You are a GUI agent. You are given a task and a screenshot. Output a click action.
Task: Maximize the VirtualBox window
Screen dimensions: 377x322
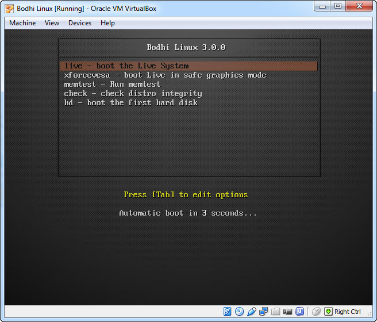click(338, 6)
